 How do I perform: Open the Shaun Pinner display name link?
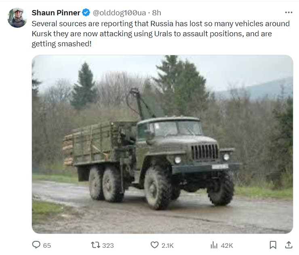point(56,13)
